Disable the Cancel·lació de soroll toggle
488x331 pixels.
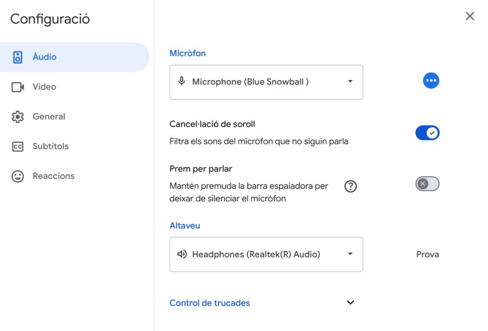point(427,133)
